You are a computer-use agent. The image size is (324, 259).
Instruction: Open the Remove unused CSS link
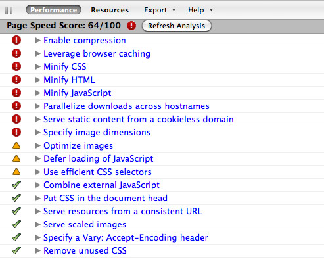point(85,251)
